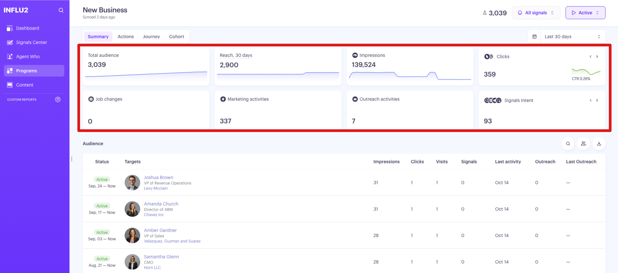Show next metric on the Clicks card
The image size is (618, 273).
(597, 57)
